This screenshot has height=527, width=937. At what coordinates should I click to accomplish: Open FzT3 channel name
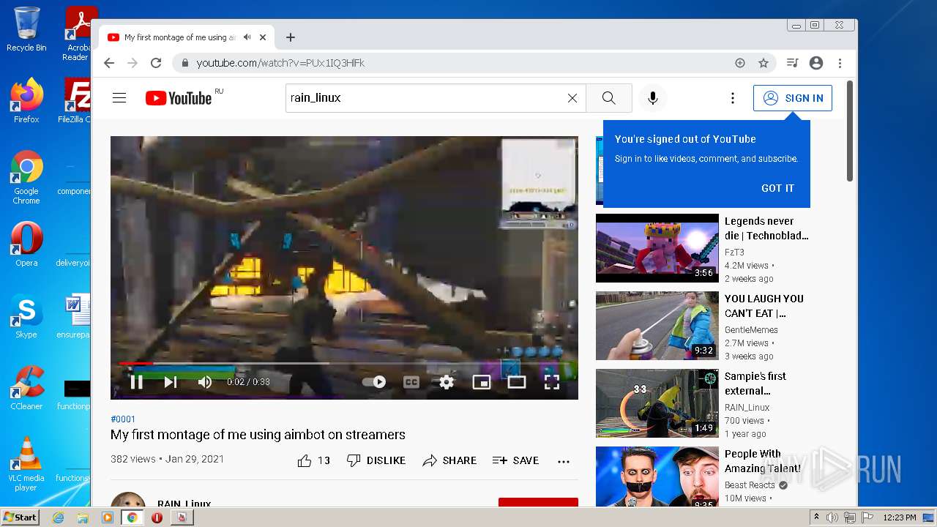[734, 252]
